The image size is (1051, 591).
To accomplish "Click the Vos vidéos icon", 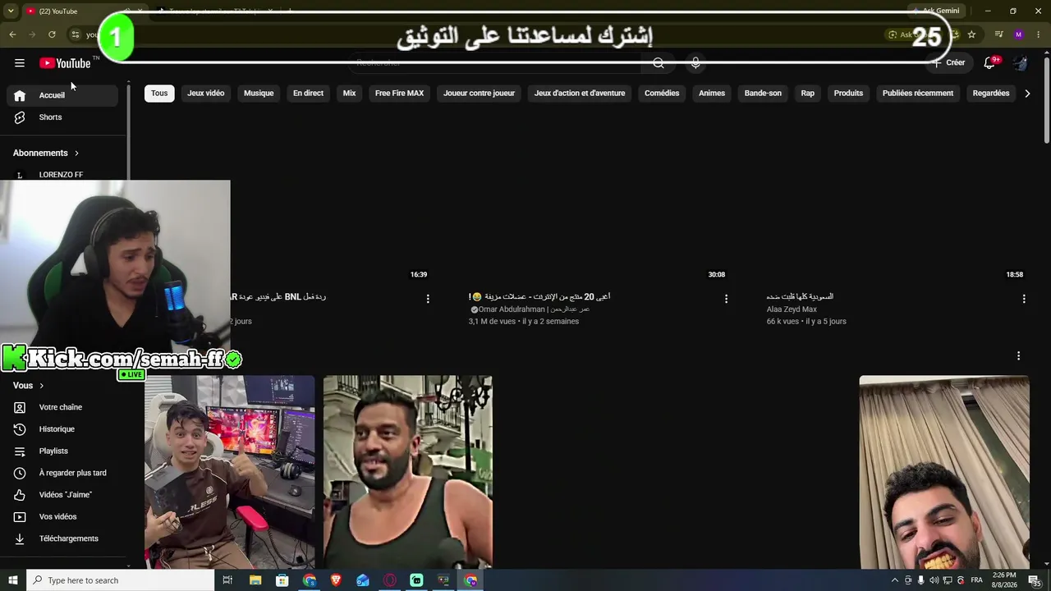I will [20, 516].
